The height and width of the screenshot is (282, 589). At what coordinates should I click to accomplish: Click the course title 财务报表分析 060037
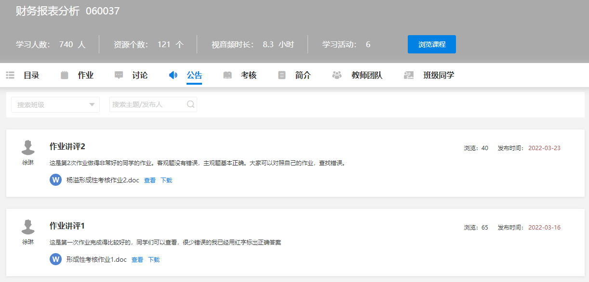[68, 11]
